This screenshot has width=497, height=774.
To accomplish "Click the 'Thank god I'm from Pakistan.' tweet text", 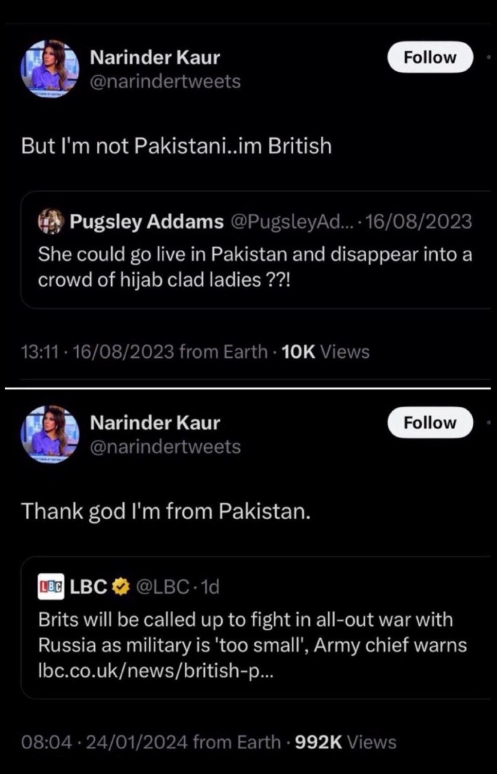I will point(166,511).
